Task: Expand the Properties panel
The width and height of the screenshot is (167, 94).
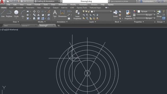Action: click(x=139, y=22)
